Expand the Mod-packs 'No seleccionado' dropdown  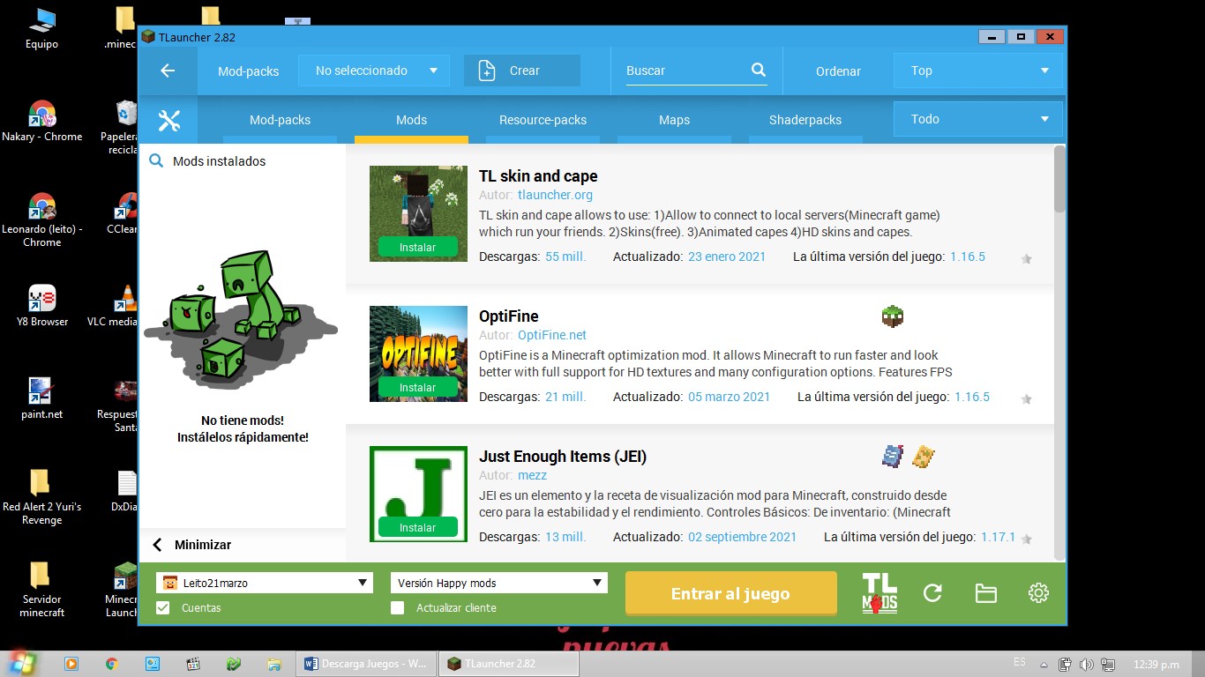click(374, 71)
